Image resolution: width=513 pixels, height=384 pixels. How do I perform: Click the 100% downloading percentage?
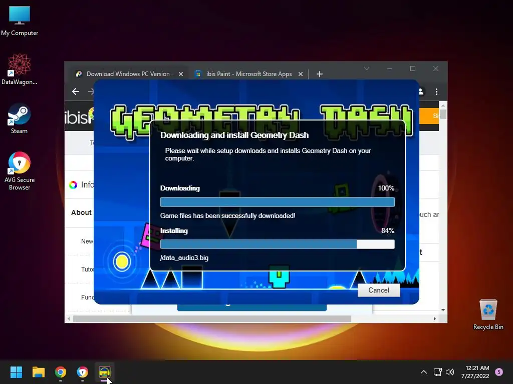(386, 188)
